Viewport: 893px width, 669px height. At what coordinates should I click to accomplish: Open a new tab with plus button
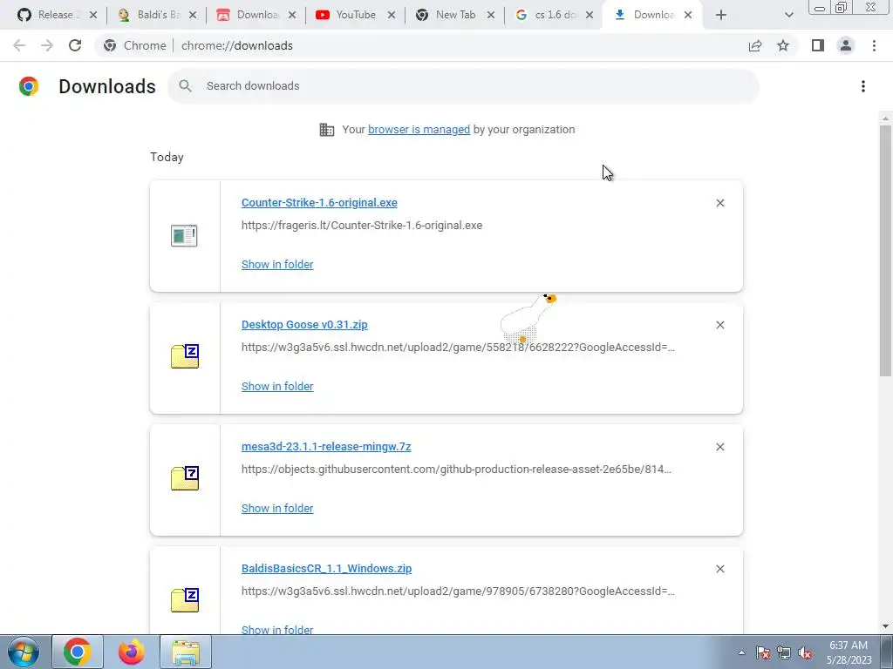(721, 15)
